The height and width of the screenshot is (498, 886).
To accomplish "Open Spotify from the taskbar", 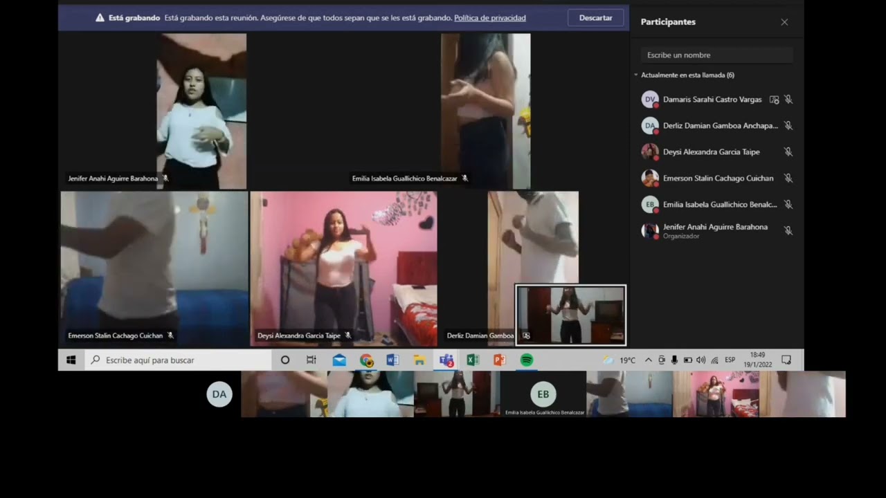I will (527, 360).
